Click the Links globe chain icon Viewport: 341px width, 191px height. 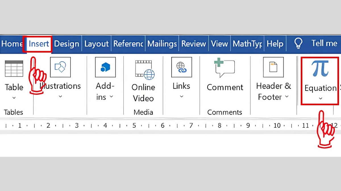(x=181, y=67)
